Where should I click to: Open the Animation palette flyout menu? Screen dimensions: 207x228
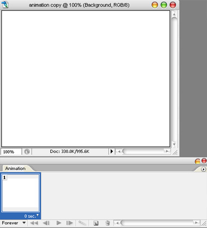click(204, 169)
